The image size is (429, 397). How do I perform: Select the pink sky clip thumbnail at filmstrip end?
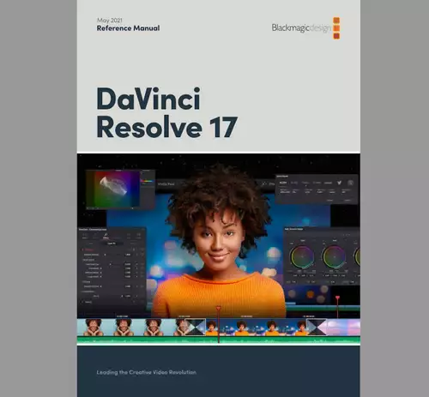[x=343, y=327]
